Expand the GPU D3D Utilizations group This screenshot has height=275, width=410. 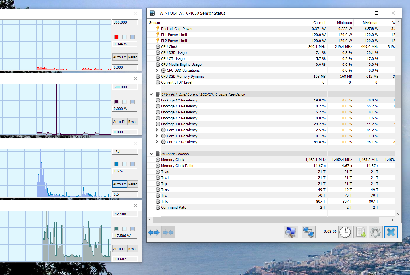tap(157, 70)
